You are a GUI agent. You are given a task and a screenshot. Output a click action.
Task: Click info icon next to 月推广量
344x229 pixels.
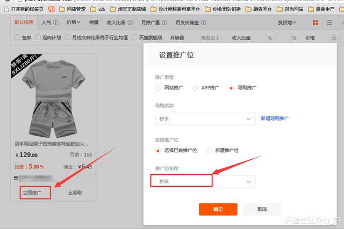(x=164, y=23)
